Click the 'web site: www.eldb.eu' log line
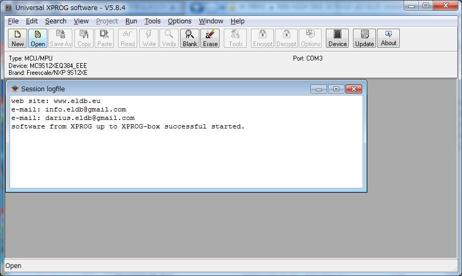This screenshot has height=276, width=462. (x=56, y=101)
